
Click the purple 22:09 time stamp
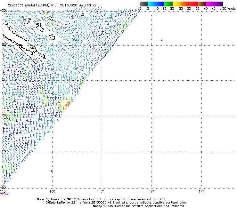[x=4, y=194]
